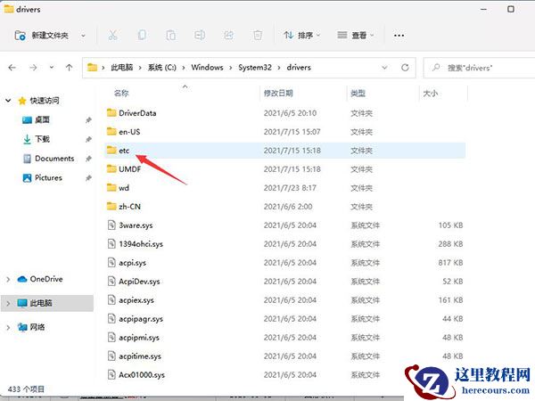Open the 查看 view dropdown
Viewport: 535px width, 401px height.
click(355, 35)
